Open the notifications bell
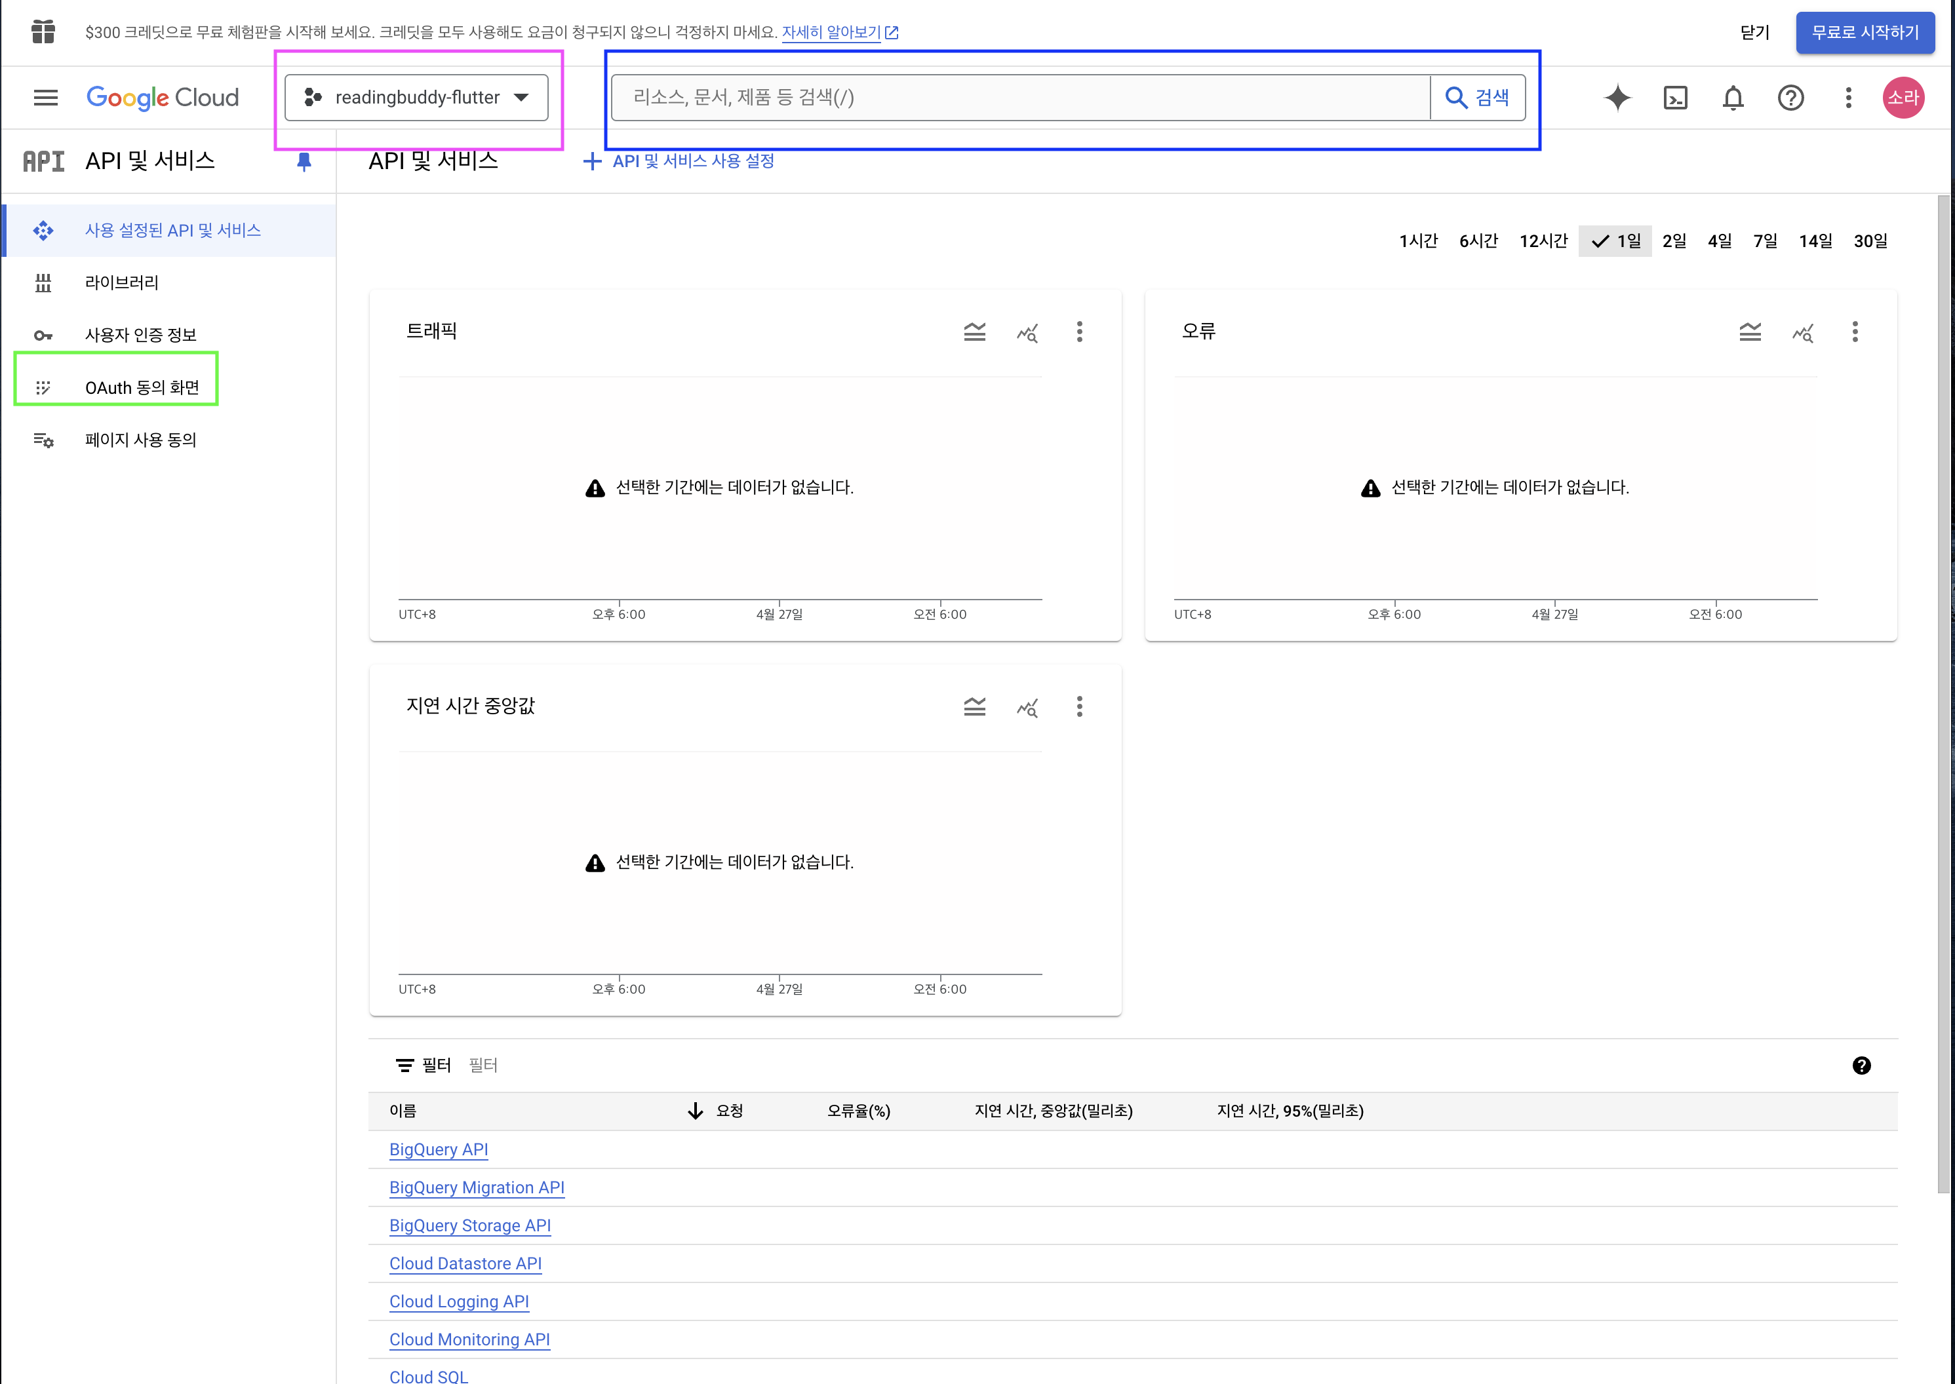Viewport: 1955px width, 1384px height. pos(1733,98)
